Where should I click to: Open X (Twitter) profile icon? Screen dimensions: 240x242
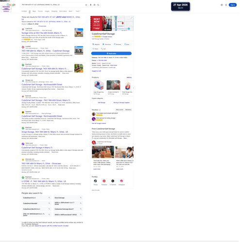coord(113,181)
